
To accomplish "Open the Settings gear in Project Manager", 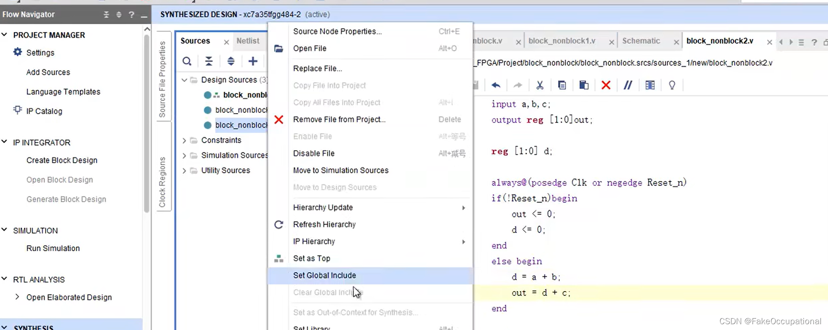I will click(17, 52).
